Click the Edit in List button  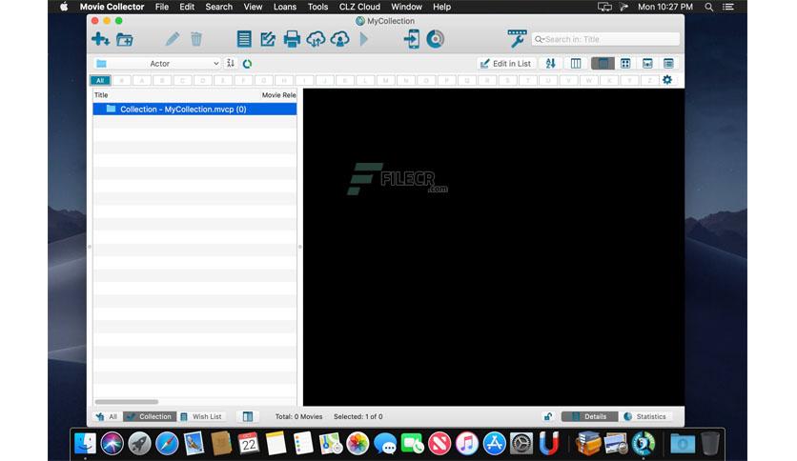click(x=505, y=64)
